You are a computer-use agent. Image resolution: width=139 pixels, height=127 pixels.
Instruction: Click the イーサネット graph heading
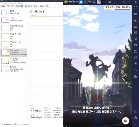point(37,12)
